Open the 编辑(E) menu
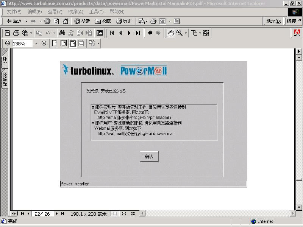Viewport: 303px width, 227px height. coord(34,12)
